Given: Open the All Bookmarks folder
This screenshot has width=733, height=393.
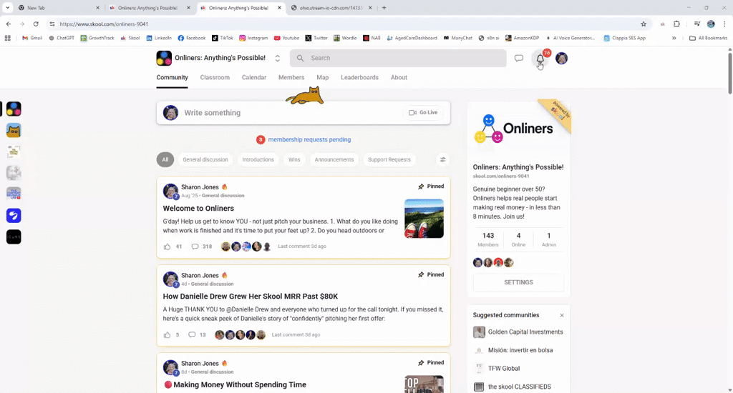Looking at the screenshot, I should 708,39.
